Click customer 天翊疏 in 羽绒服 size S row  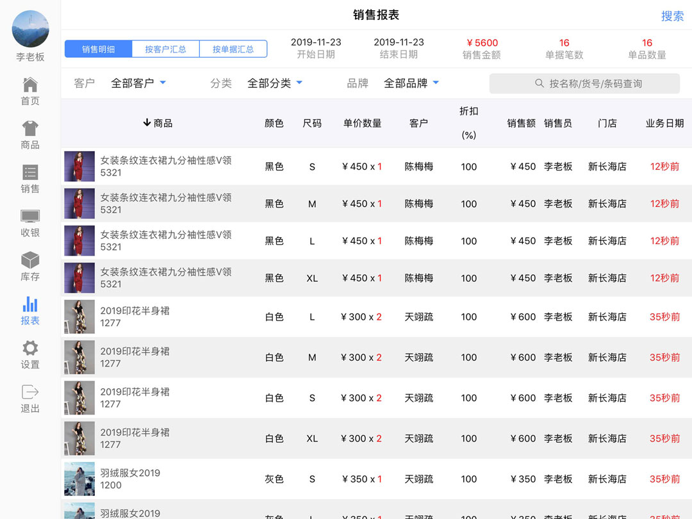click(x=419, y=479)
